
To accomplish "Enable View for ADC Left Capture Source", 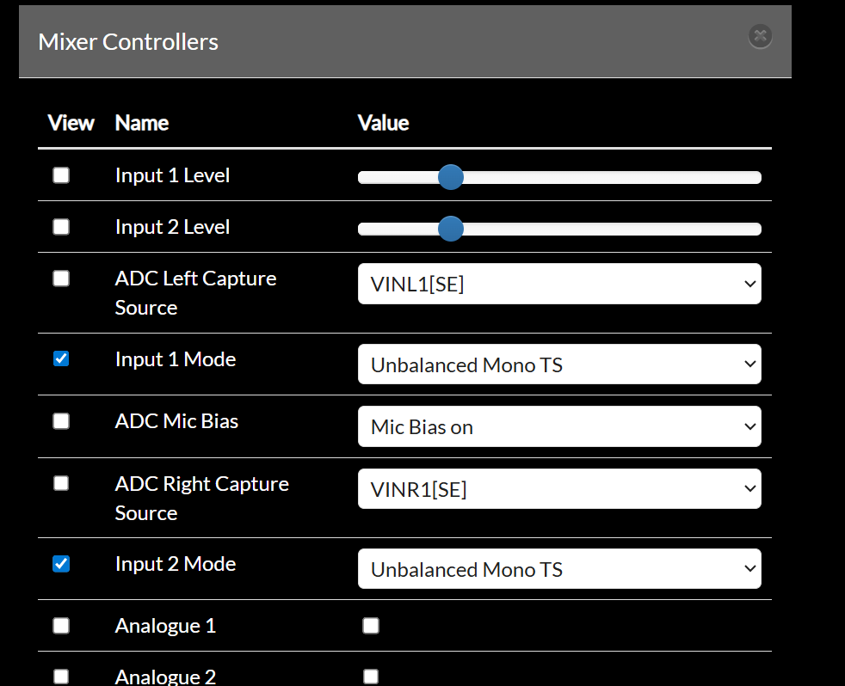I will point(61,279).
